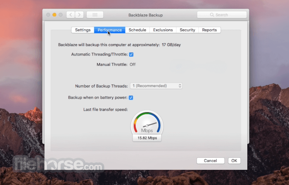
Task: Open the Schedule tab
Action: (137, 30)
